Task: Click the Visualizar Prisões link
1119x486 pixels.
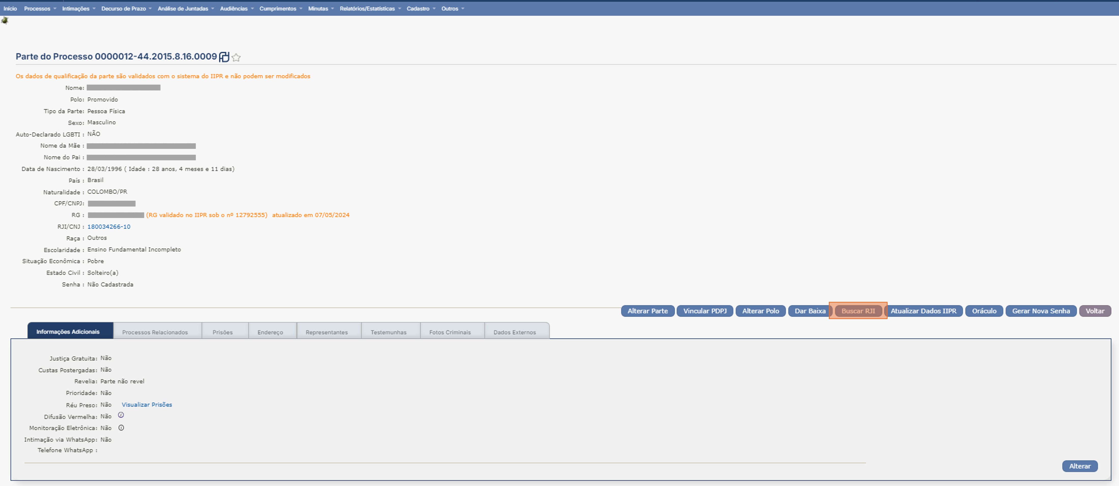Action: 147,405
